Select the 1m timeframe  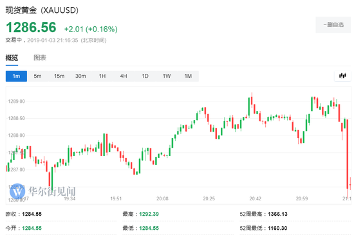[16, 76]
